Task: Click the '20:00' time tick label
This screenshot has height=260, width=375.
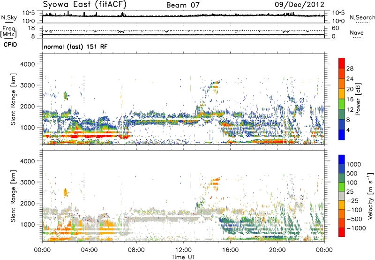Action: (x=277, y=250)
